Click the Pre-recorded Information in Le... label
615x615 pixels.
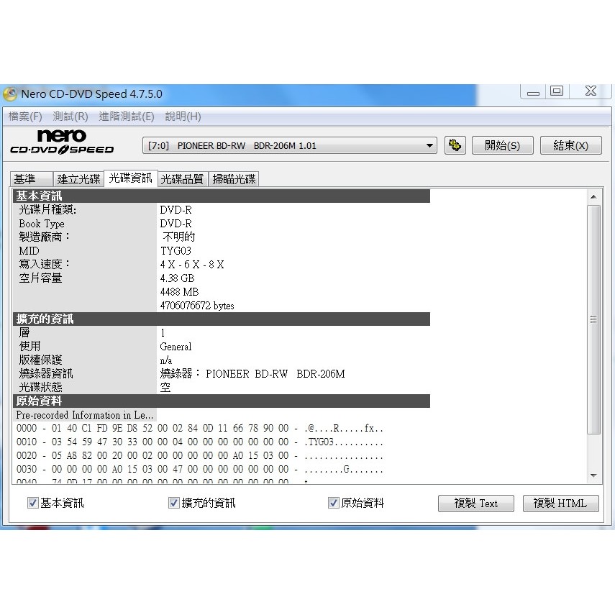point(85,415)
